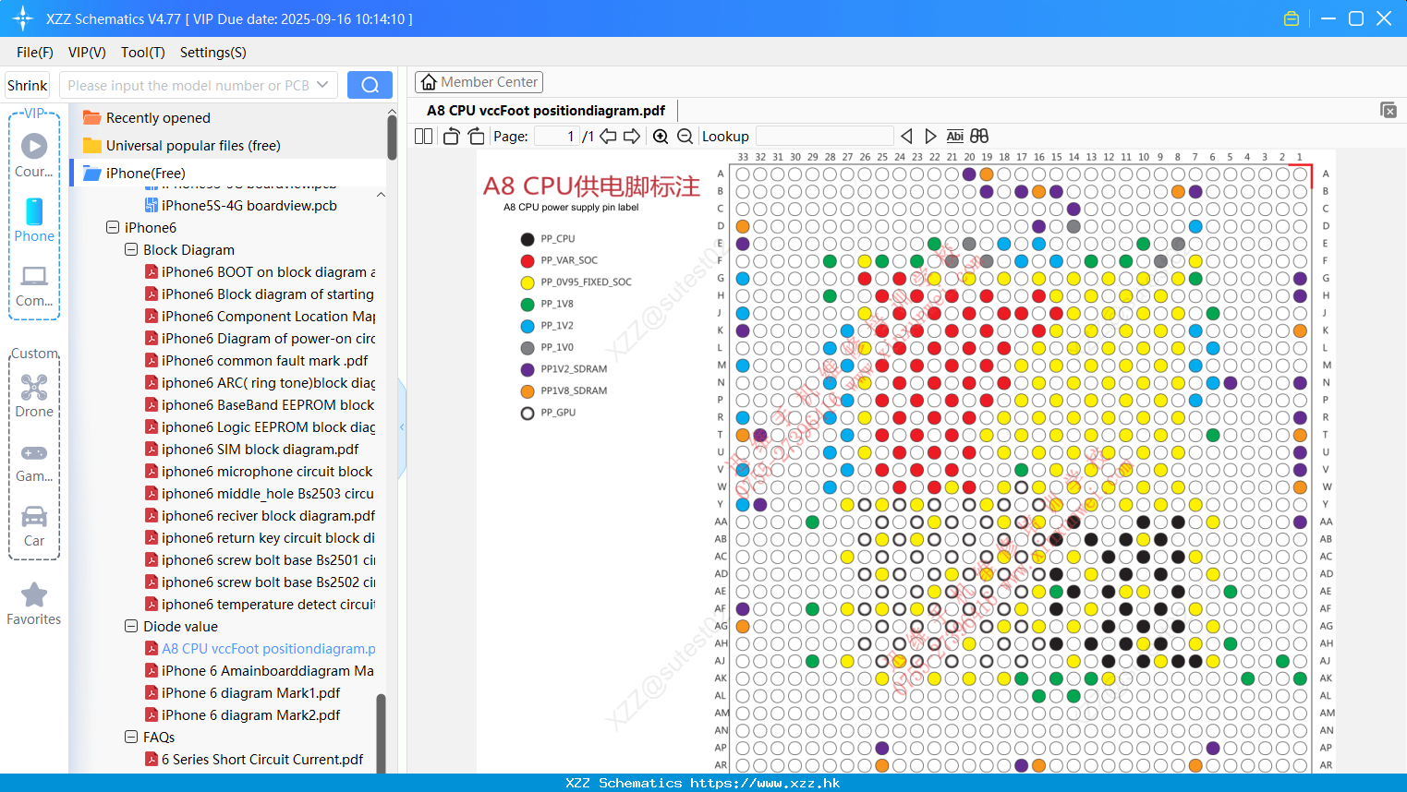Click the black PP_CPU legend swatch
This screenshot has width=1407, height=792.
click(x=528, y=239)
